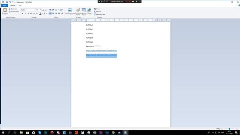
Task: Open the Calculator taskbar icon
Action: tap(82, 132)
